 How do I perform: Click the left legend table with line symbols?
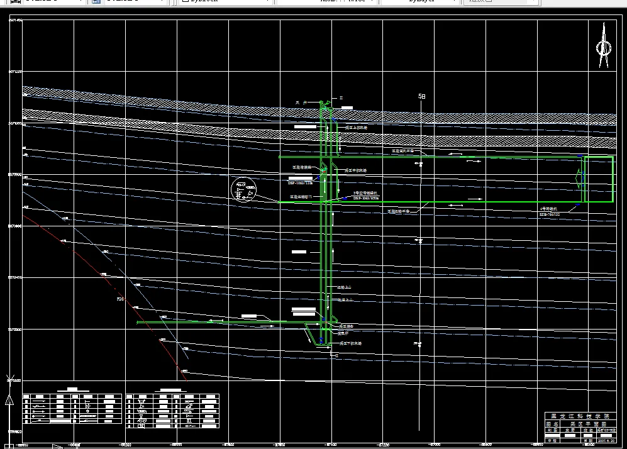pos(72,409)
